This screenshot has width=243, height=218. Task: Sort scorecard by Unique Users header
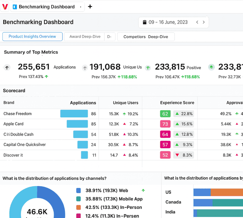[125, 102]
